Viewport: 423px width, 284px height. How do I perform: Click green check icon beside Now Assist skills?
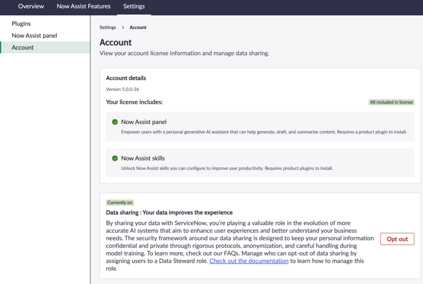click(115, 158)
